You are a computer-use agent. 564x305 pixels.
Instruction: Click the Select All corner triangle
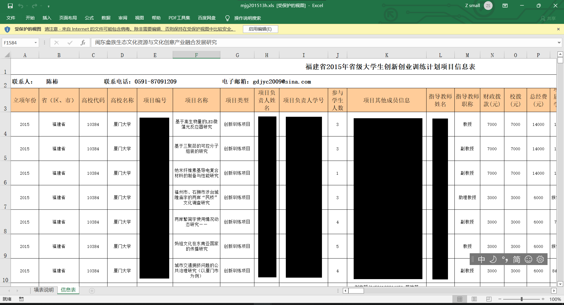tap(7, 55)
